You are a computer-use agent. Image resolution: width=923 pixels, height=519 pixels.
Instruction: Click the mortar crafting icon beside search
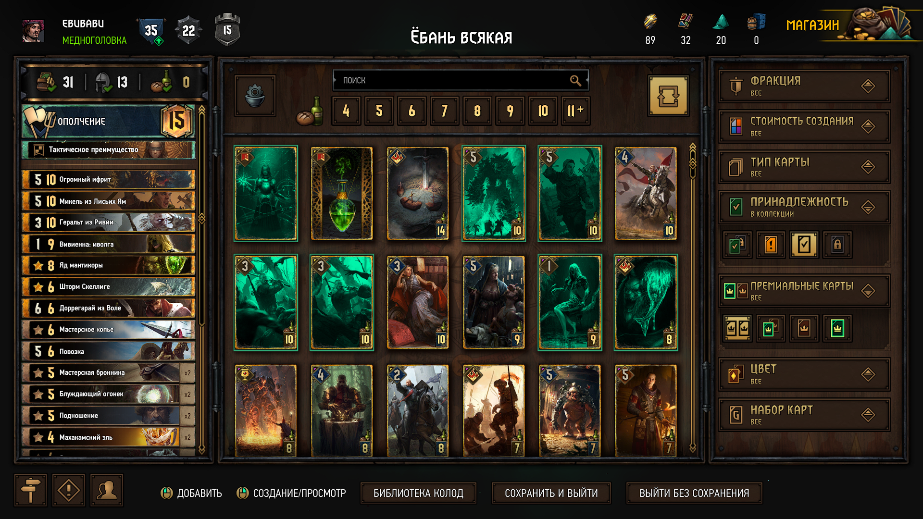[x=255, y=96]
